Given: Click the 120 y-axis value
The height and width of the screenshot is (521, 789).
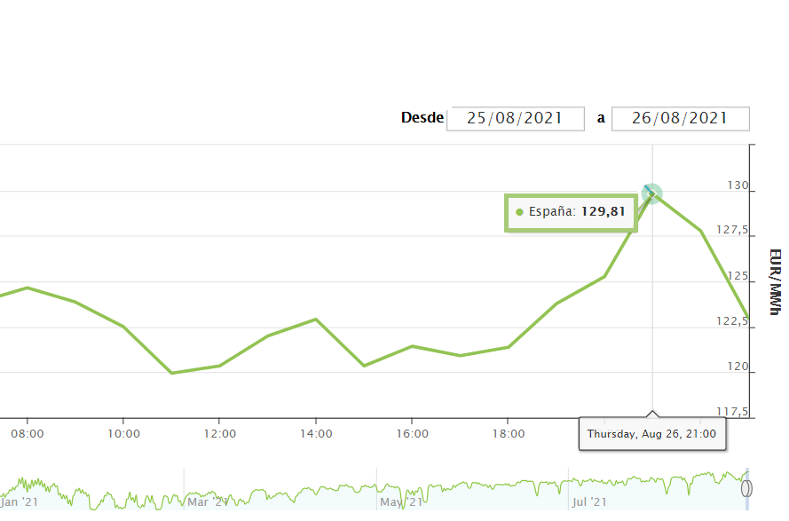Looking at the screenshot, I should [x=738, y=367].
